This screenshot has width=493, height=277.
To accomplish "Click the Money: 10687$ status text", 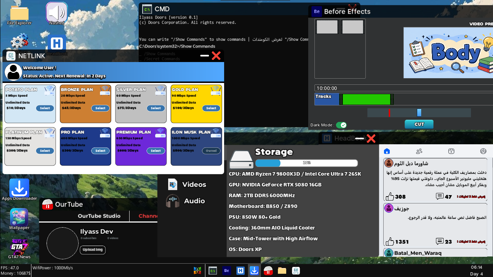I will 16,273.
